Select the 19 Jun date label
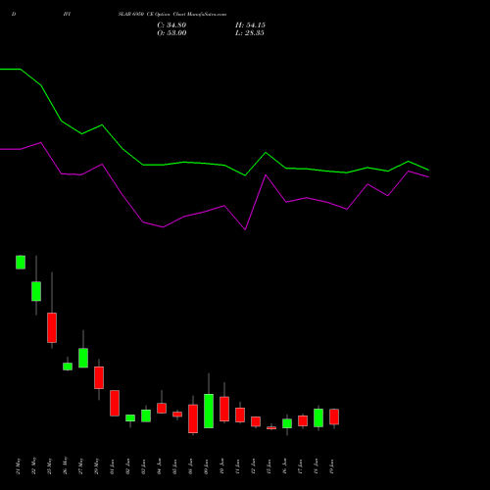490x490 pixels. (x=332, y=466)
